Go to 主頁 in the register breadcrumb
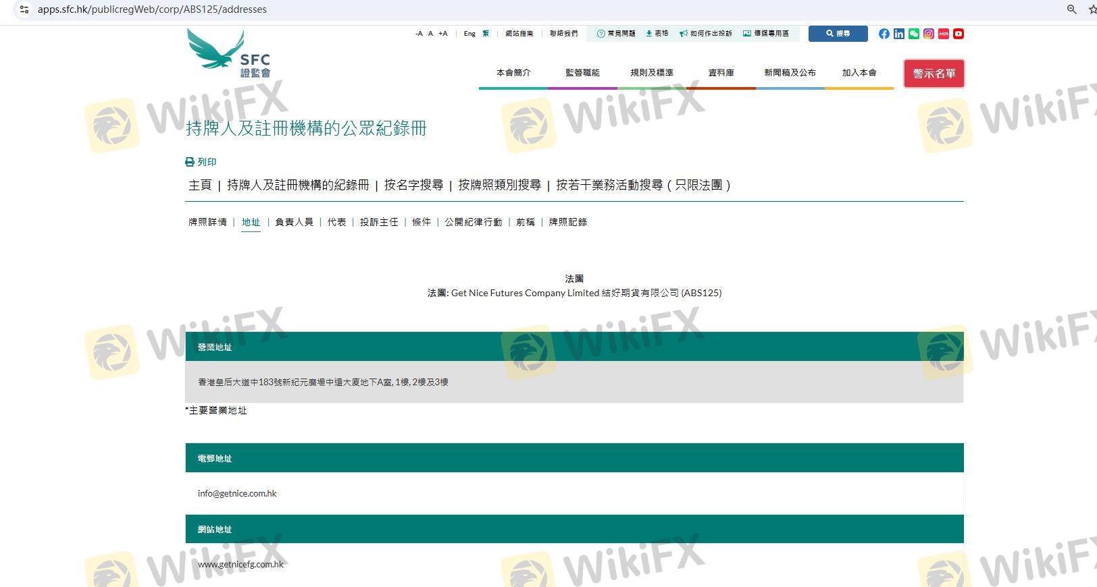The image size is (1097, 587). click(x=200, y=185)
